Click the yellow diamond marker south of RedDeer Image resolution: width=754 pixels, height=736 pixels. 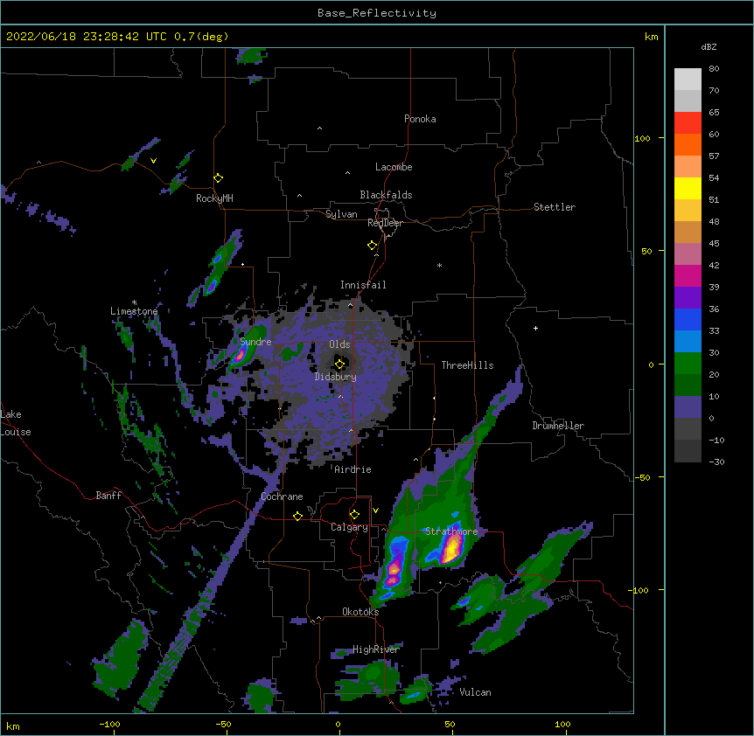[x=373, y=246]
